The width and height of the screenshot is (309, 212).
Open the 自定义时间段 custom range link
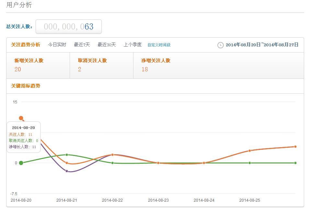click(x=159, y=45)
